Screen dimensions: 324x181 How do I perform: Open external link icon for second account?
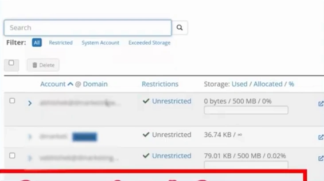320,137
